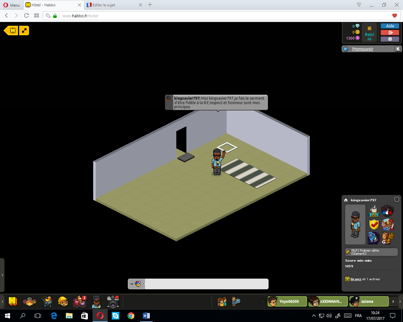Click the diamonds currency icon
The height and width of the screenshot is (322, 403).
click(357, 26)
